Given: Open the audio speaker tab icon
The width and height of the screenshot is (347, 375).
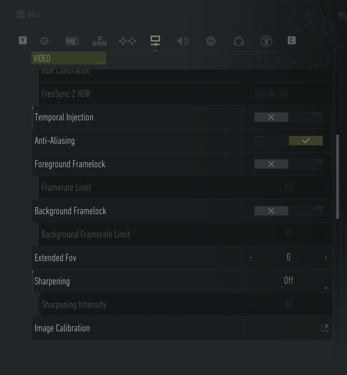Looking at the screenshot, I should (x=183, y=41).
